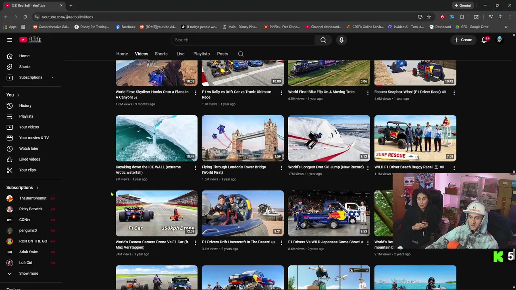Play the World's Longest Ever Ski Jump thumbnail
Viewport: 516px width, 290px height.
(x=329, y=138)
